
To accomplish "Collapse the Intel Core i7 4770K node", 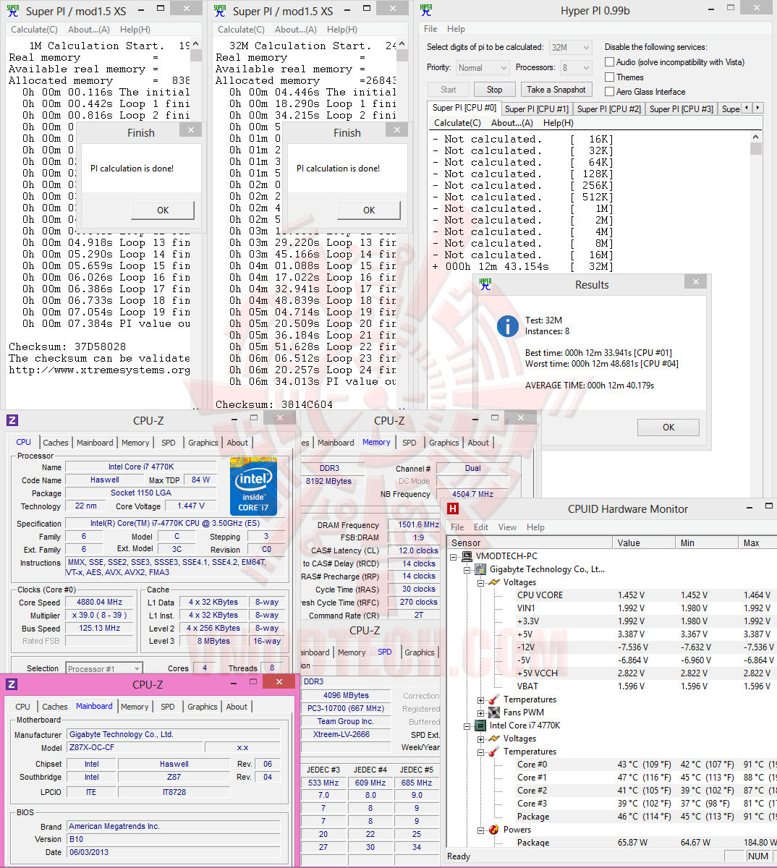I will tap(467, 726).
